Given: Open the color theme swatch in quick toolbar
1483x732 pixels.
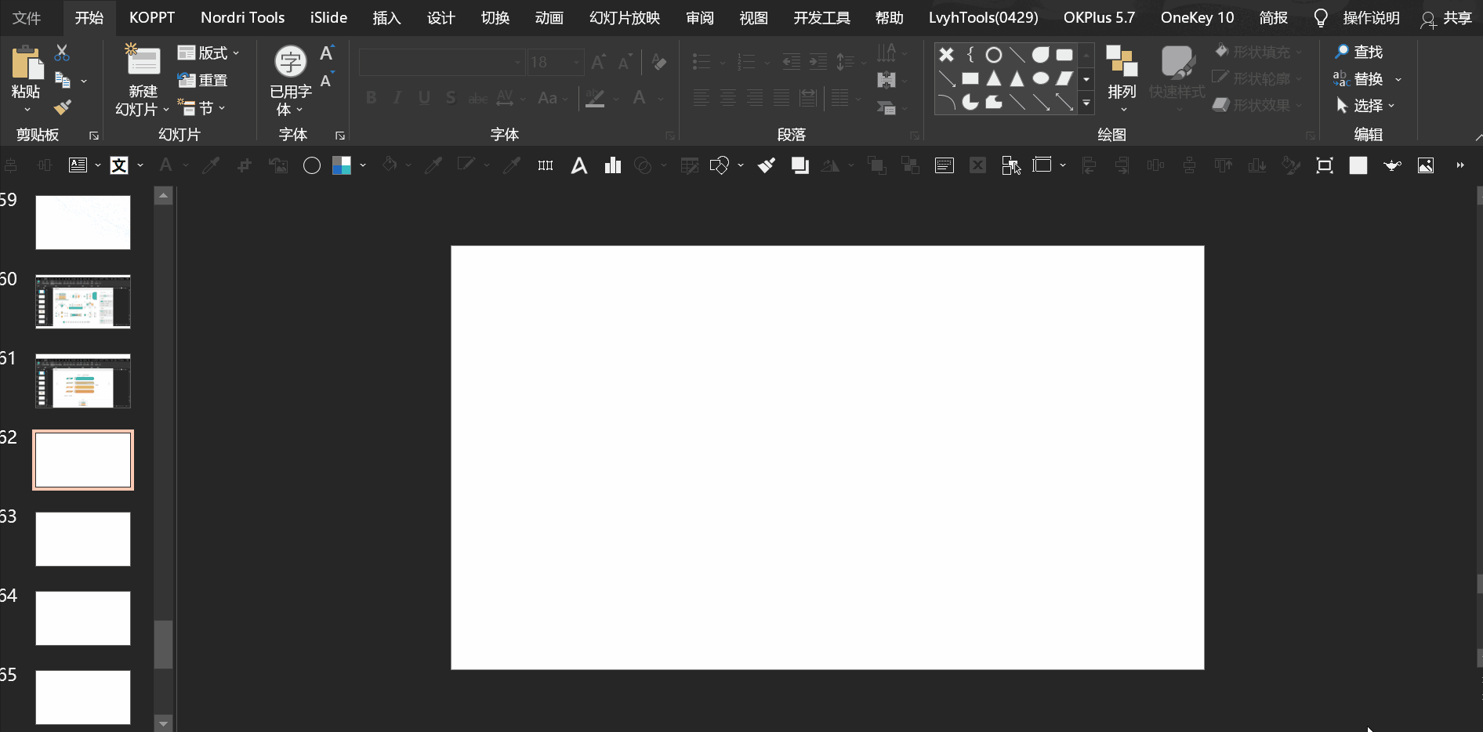Looking at the screenshot, I should click(x=342, y=165).
